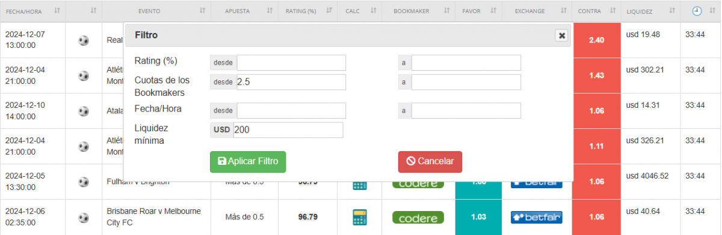This screenshot has width=722, height=235.
Task: Click Rating desde input field
Action: click(291, 63)
